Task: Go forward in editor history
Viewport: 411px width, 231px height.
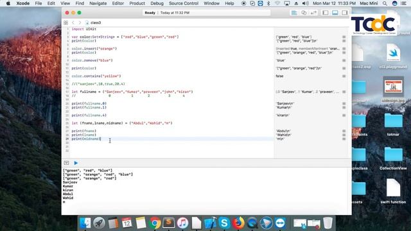Action: 80,23
